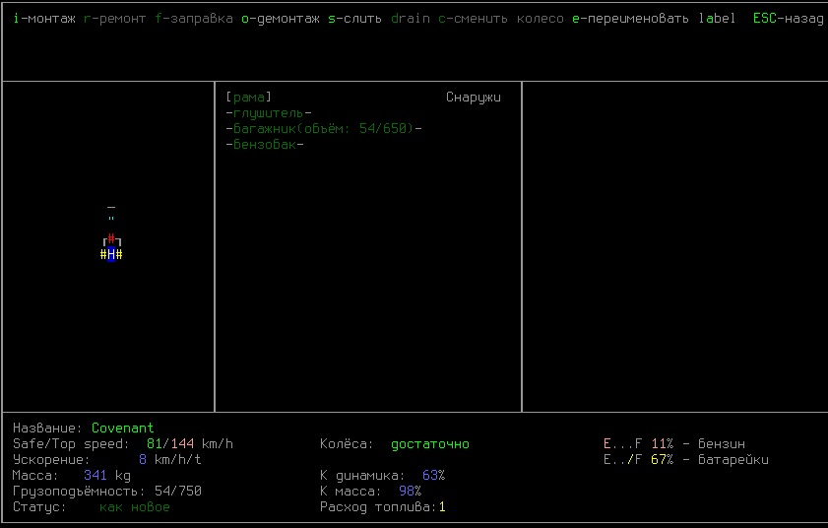Choose the f-заправка refuel command

194,19
